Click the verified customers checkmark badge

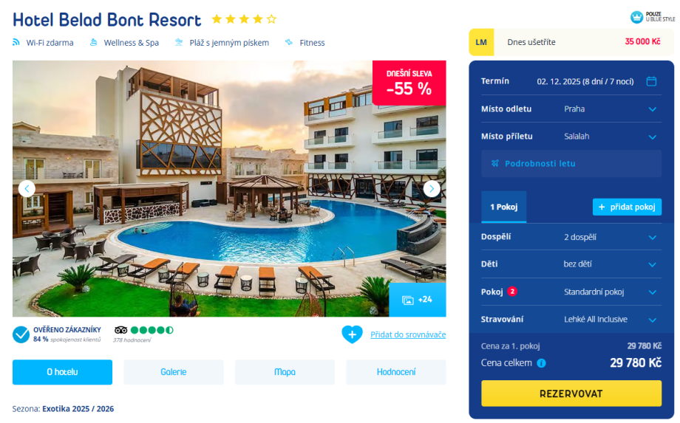click(x=21, y=334)
